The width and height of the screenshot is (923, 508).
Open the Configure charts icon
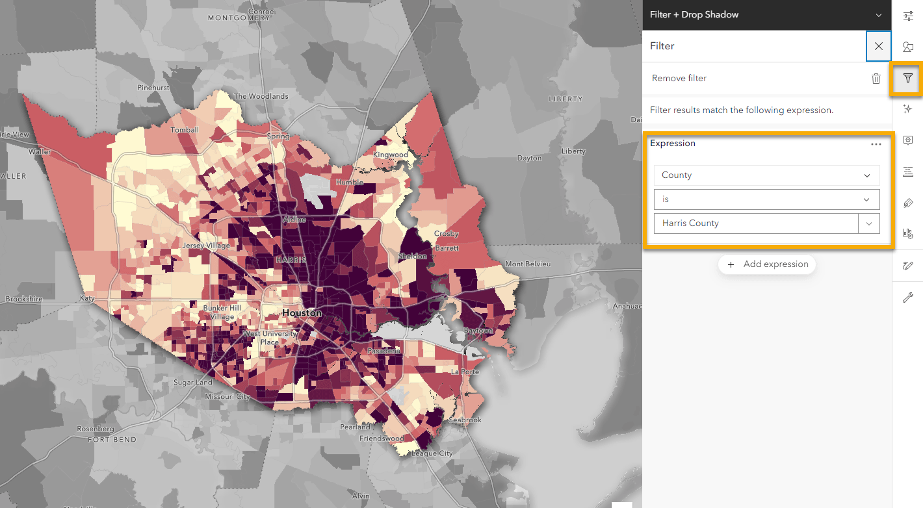coord(908,234)
